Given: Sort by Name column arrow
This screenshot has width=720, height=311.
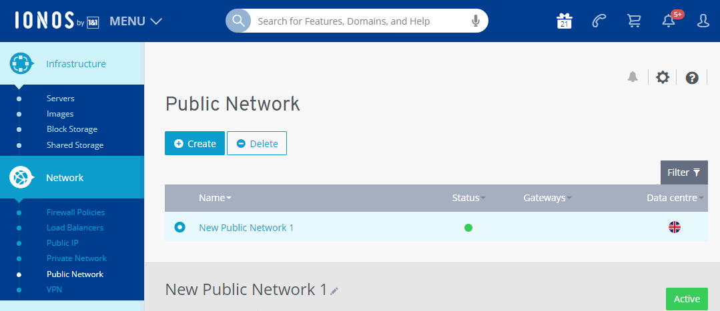Looking at the screenshot, I should [229, 198].
